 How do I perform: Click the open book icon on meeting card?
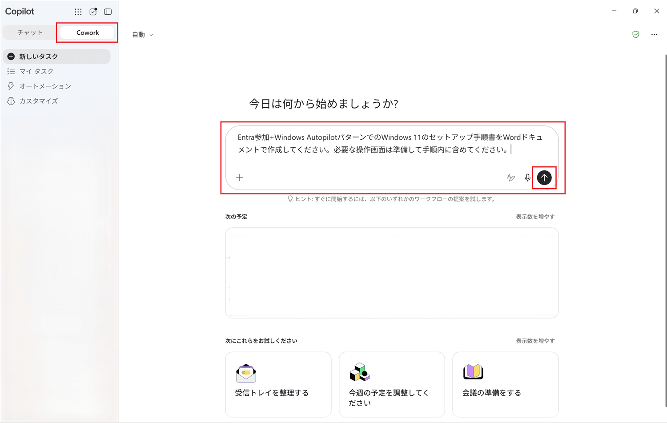pyautogui.click(x=473, y=372)
